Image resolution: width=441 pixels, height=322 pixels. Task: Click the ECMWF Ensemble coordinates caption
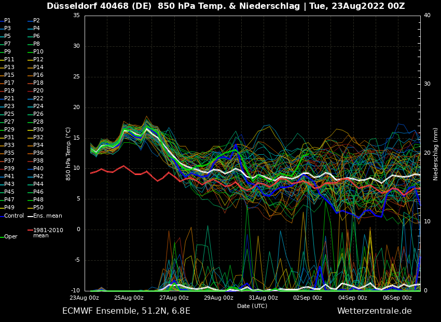coord(126,311)
